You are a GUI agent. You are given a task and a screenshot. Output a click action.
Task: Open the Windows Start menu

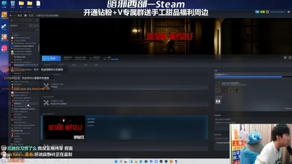pyautogui.click(x=116, y=161)
